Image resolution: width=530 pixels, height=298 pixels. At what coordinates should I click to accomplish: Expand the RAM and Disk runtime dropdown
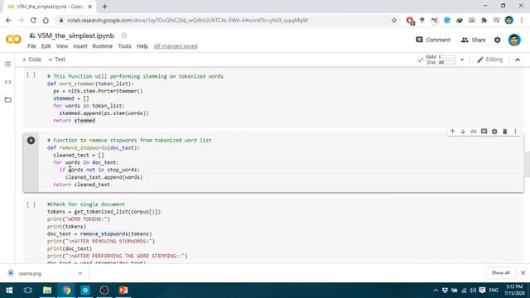point(462,60)
